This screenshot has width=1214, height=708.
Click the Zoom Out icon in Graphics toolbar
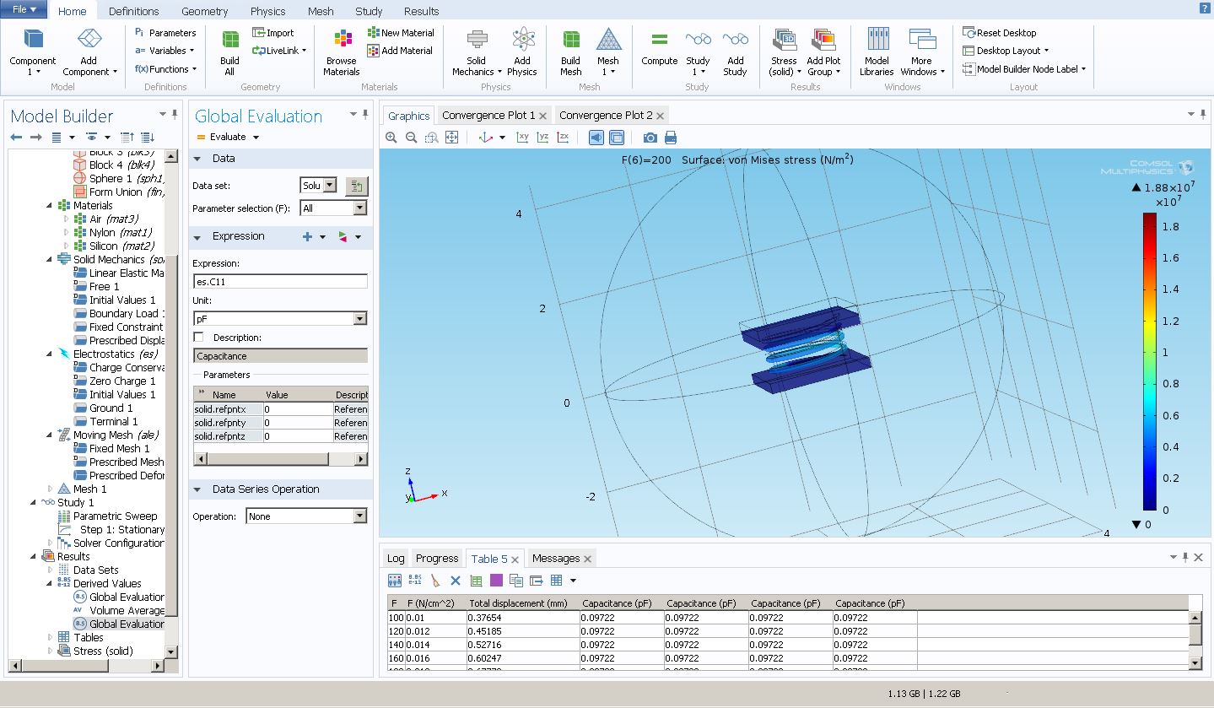(x=411, y=138)
